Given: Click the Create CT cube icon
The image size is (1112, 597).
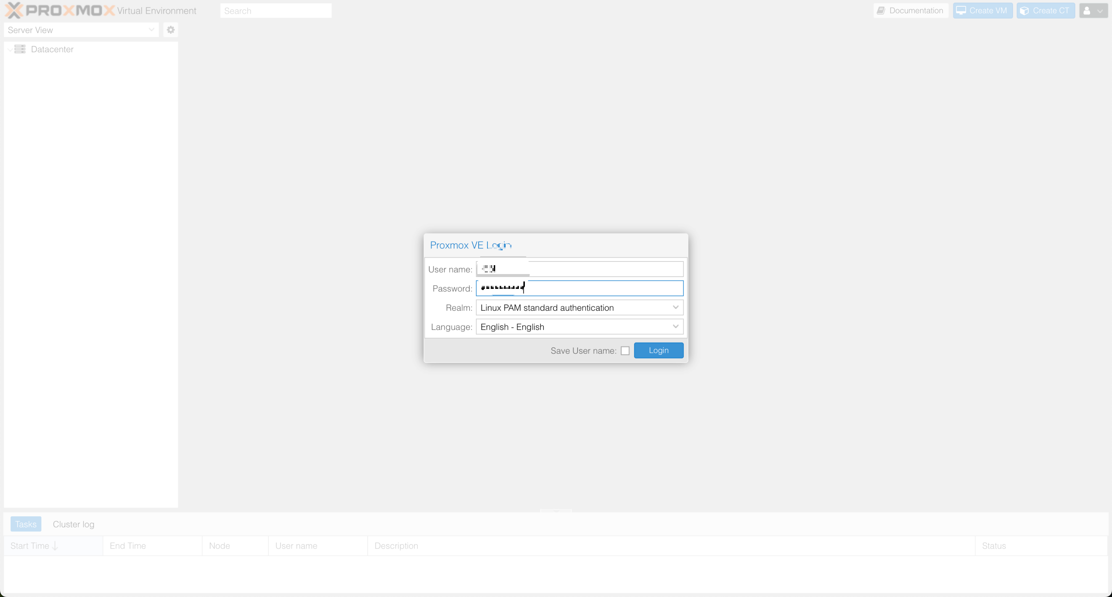Looking at the screenshot, I should 1025,10.
